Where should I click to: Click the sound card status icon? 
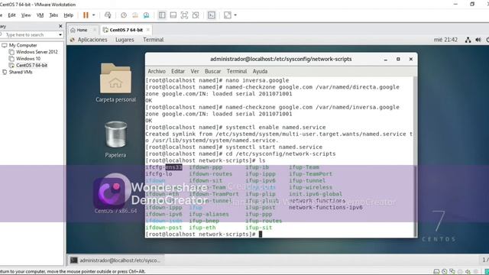point(468,272)
